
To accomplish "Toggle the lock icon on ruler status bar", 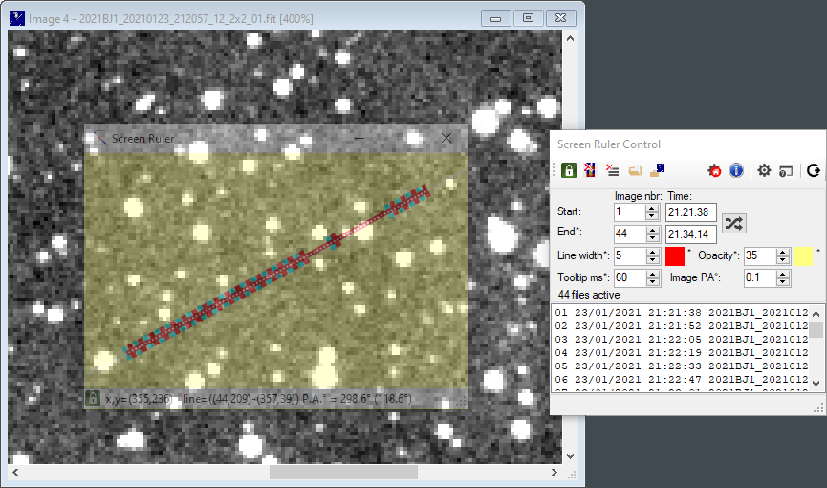I will [x=94, y=397].
